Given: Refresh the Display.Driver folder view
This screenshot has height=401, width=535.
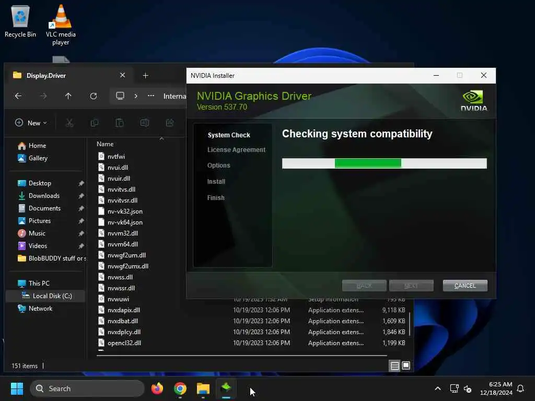Looking at the screenshot, I should click(93, 96).
